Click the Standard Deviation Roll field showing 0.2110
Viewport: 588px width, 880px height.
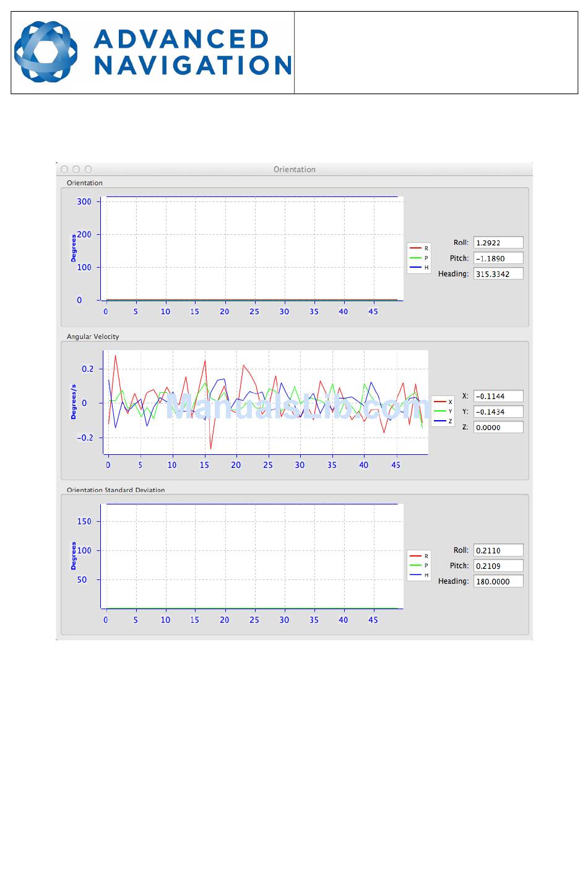[498, 550]
